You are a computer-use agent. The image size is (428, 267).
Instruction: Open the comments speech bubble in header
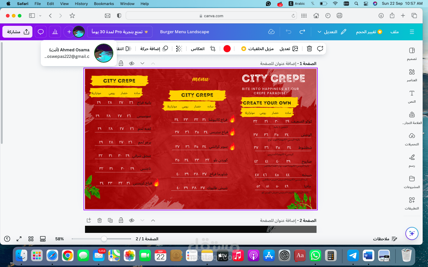(x=41, y=32)
